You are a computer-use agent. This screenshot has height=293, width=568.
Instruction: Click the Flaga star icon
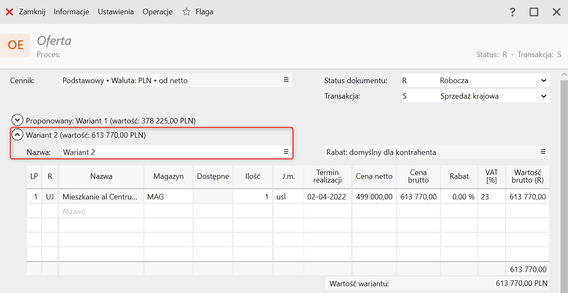pos(186,12)
